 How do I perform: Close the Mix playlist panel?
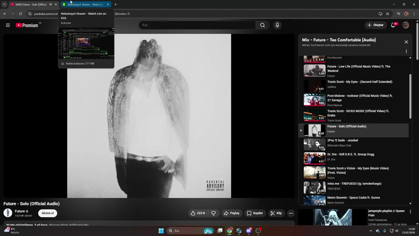click(x=406, y=42)
